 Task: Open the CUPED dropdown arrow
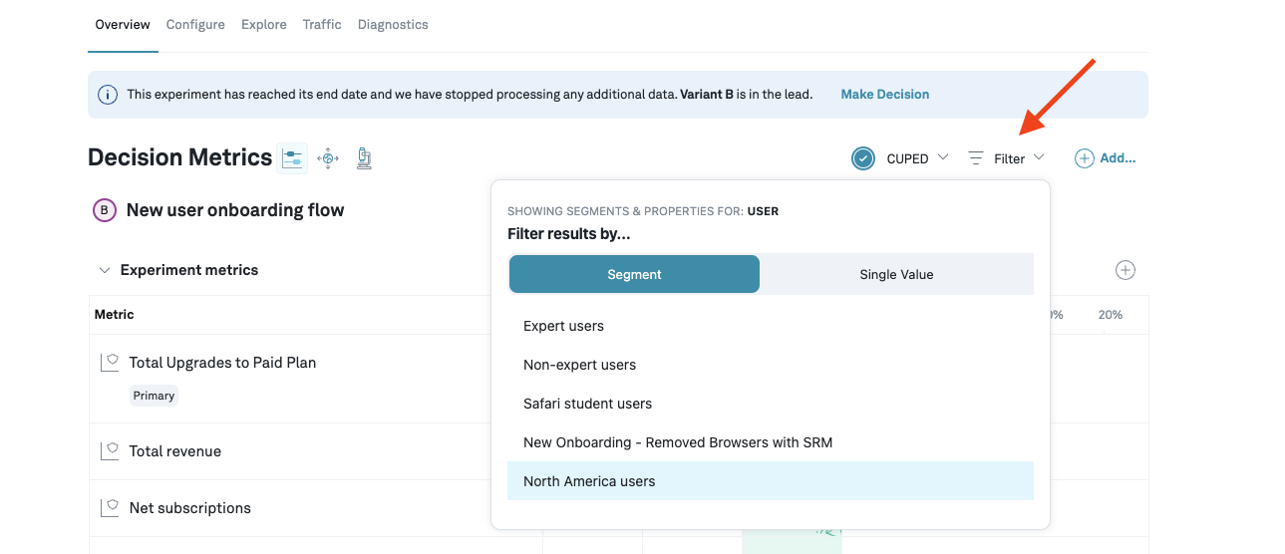coord(943,157)
